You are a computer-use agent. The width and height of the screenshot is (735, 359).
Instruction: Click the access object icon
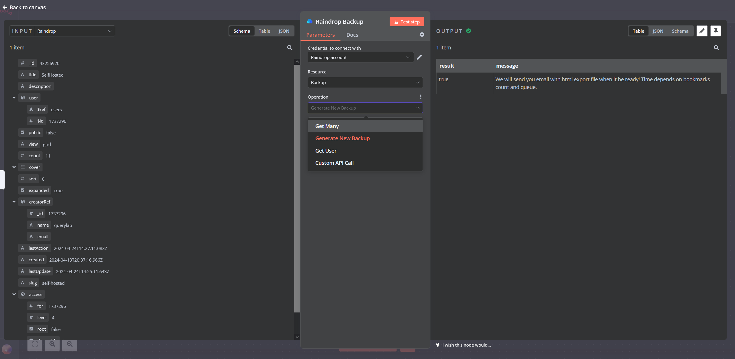tap(23, 294)
